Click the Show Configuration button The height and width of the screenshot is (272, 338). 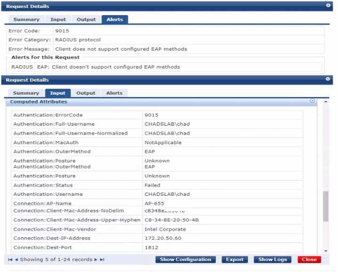(185, 260)
